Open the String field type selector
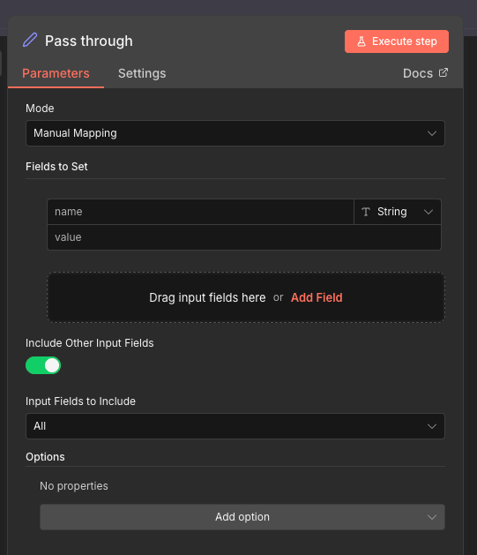 coord(398,212)
